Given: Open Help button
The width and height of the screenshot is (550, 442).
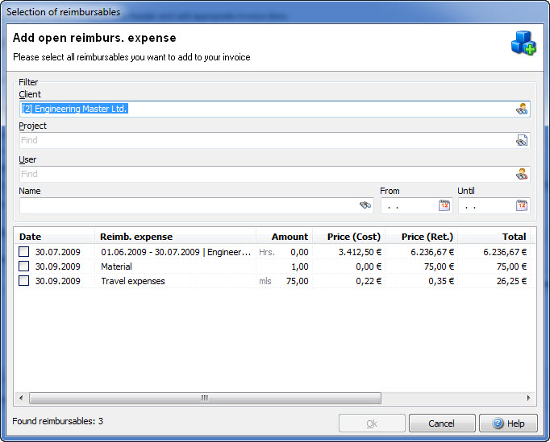Looking at the screenshot, I should (508, 423).
